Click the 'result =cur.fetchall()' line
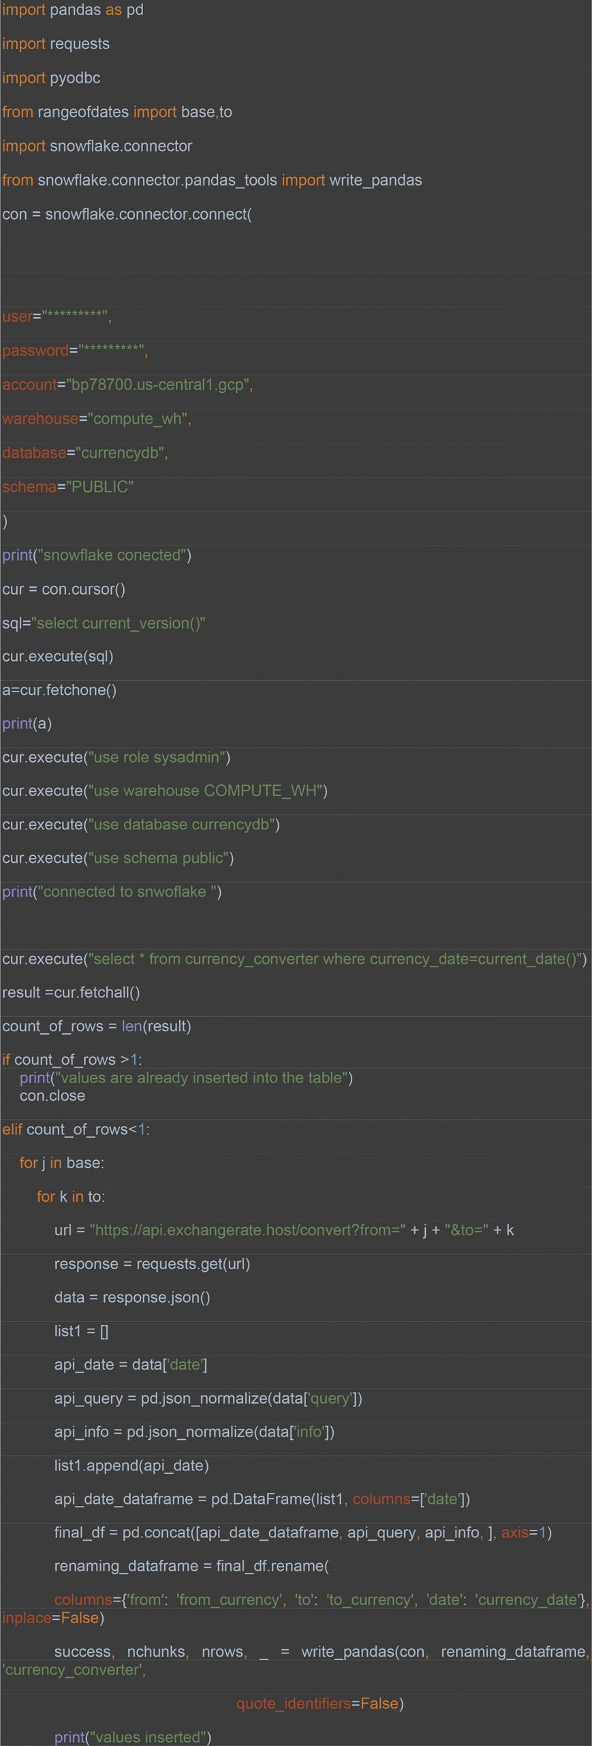592x1746 pixels. (71, 992)
